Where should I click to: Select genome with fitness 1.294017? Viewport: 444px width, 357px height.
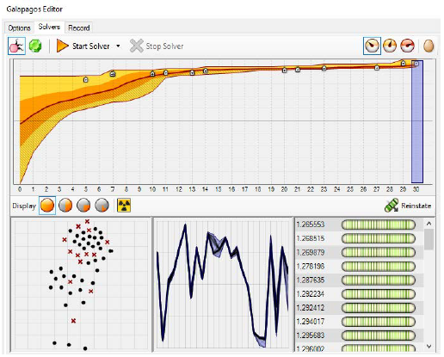[360, 322]
